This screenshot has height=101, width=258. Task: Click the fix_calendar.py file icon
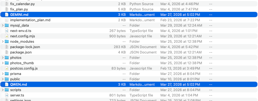pos(6,4)
